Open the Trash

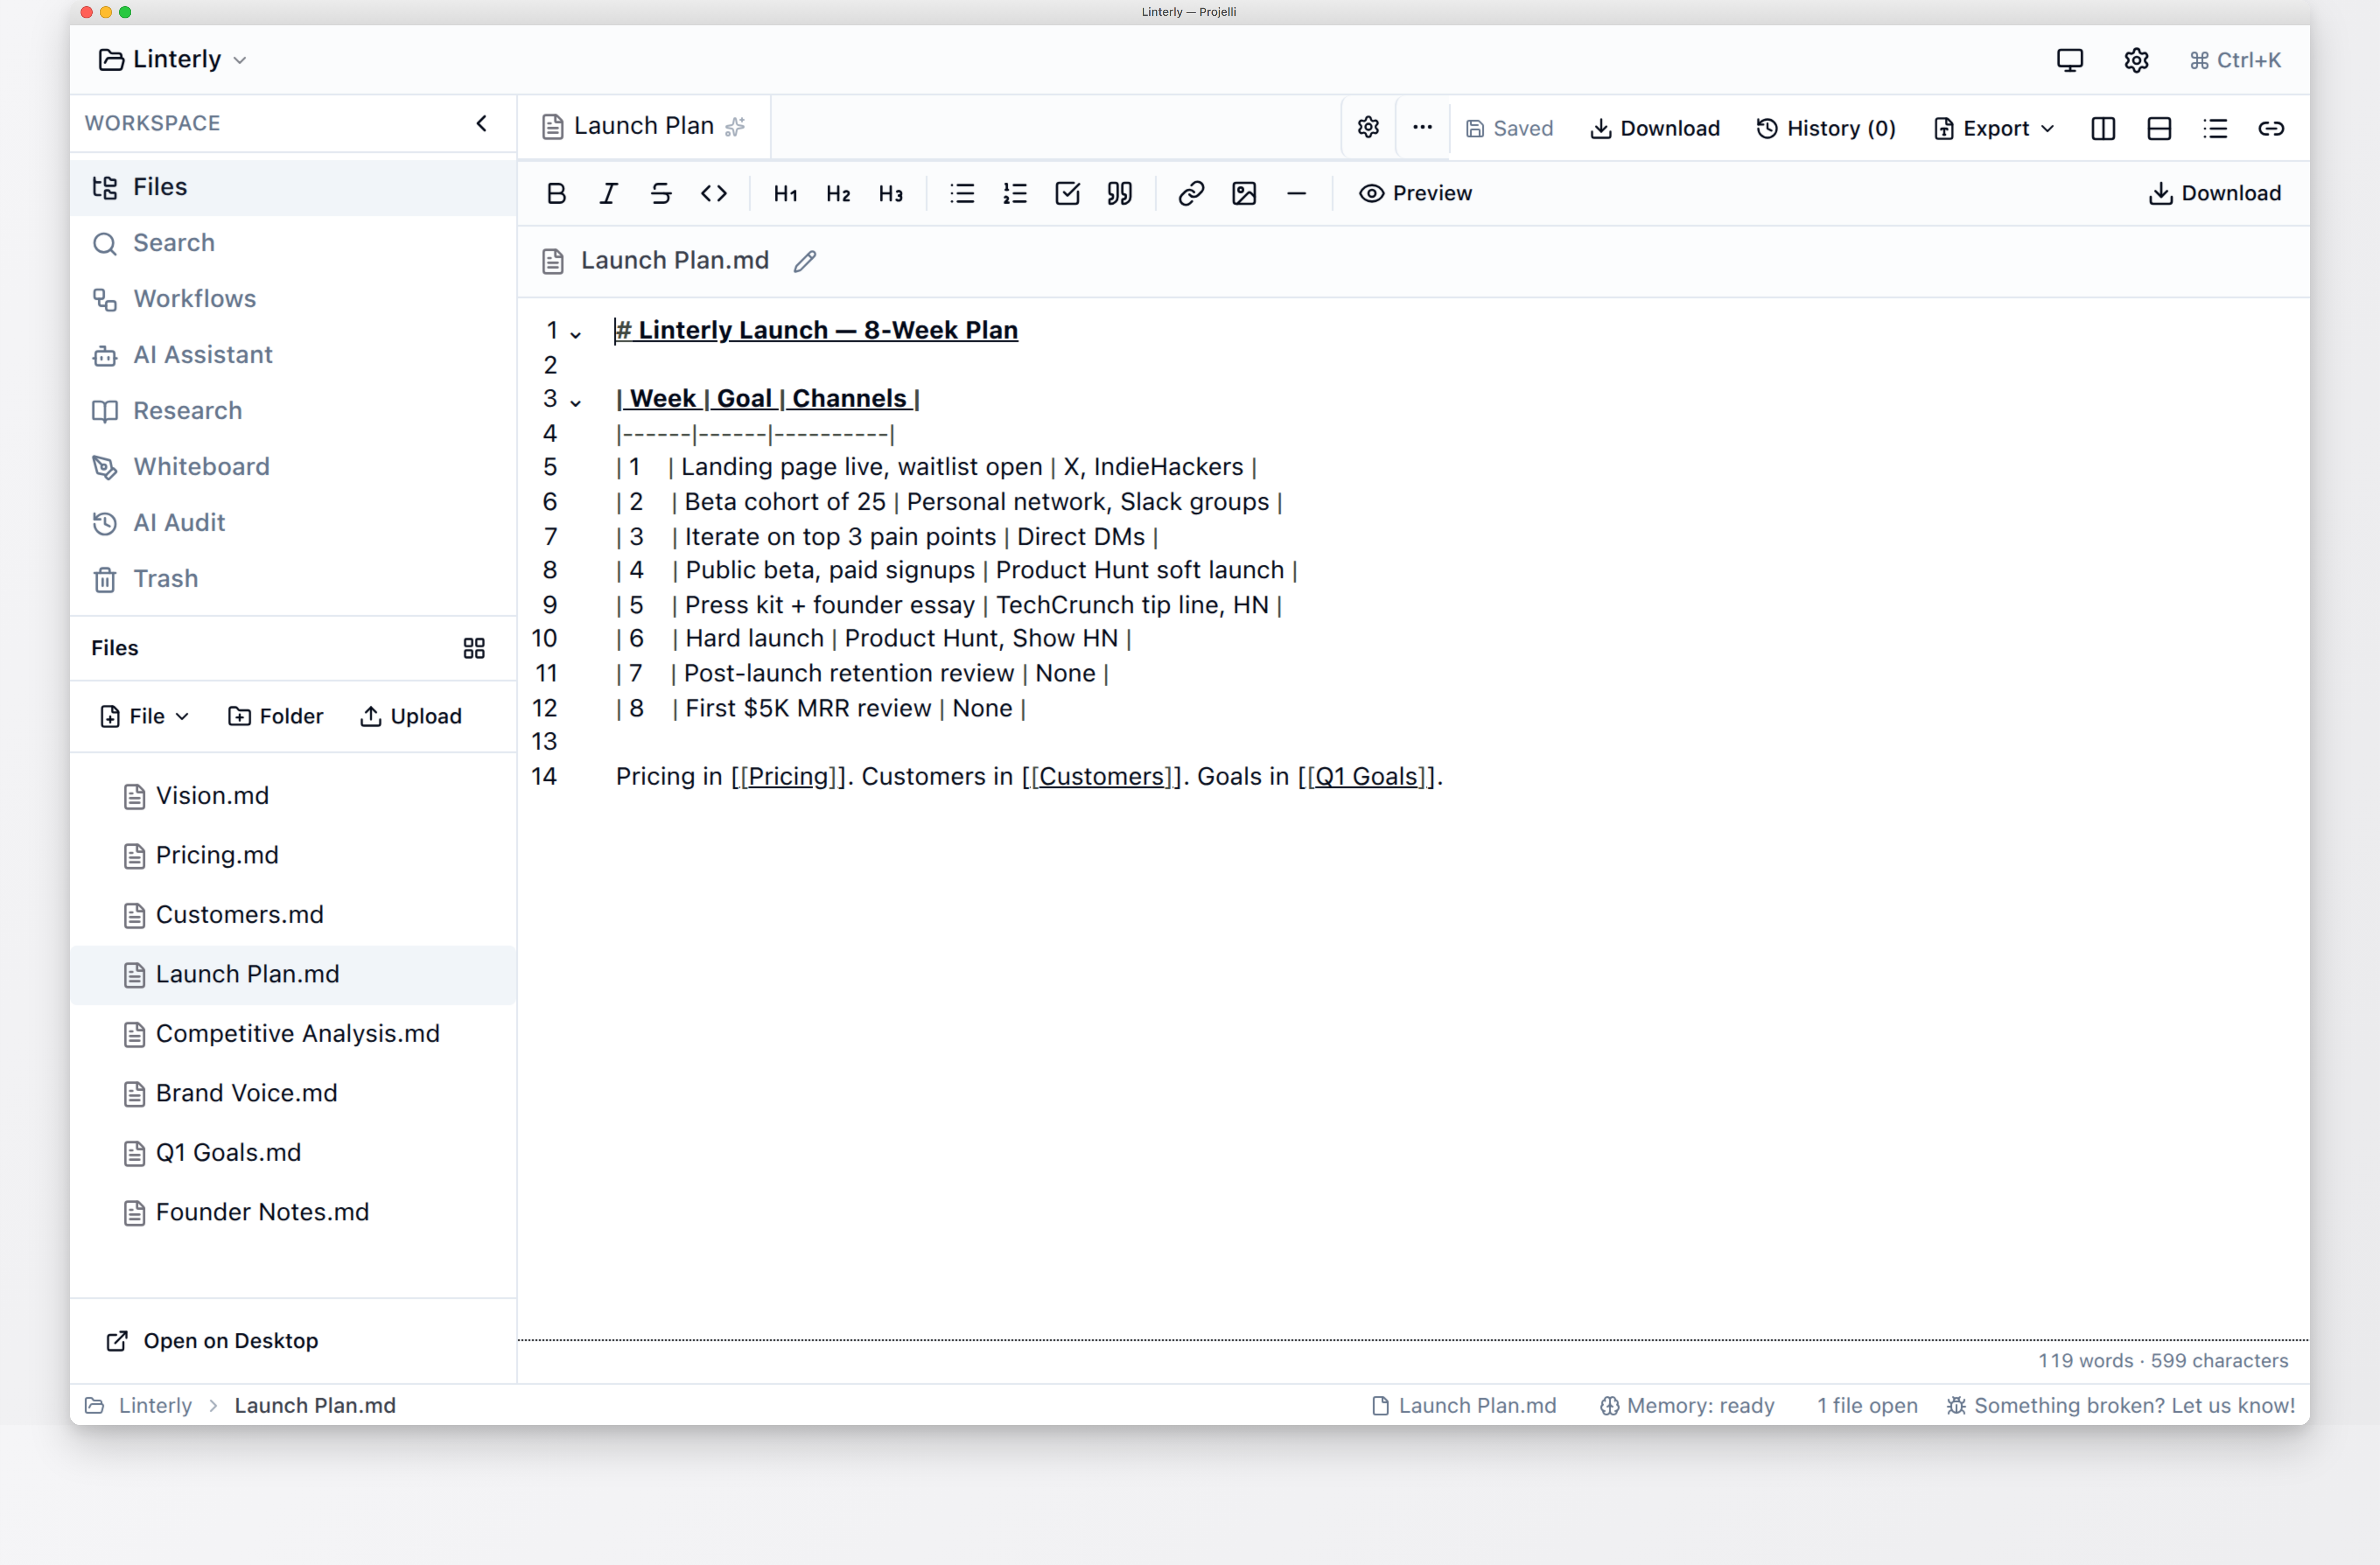[293, 579]
